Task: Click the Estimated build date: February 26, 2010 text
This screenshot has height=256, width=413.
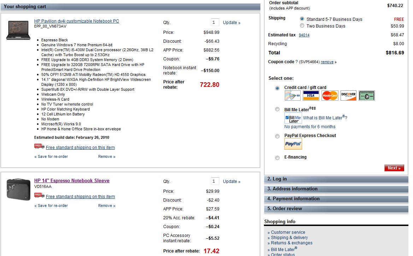Action: coord(72,137)
